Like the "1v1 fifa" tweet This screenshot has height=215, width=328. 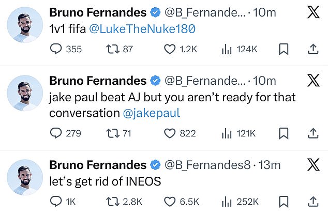pyautogui.click(x=170, y=49)
